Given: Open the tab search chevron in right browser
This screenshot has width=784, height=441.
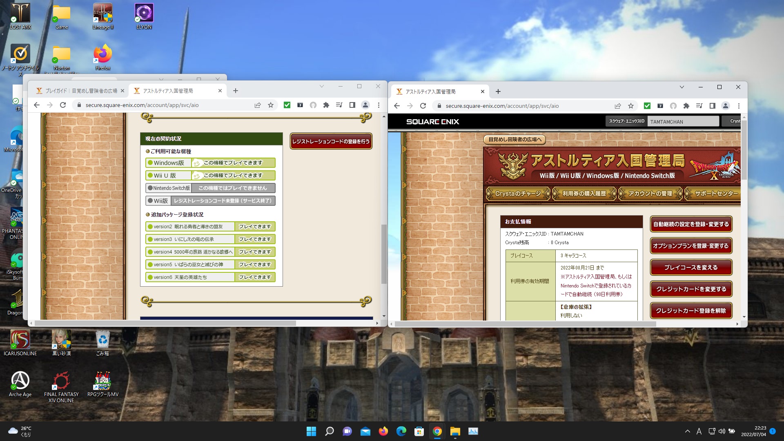Looking at the screenshot, I should 682,87.
